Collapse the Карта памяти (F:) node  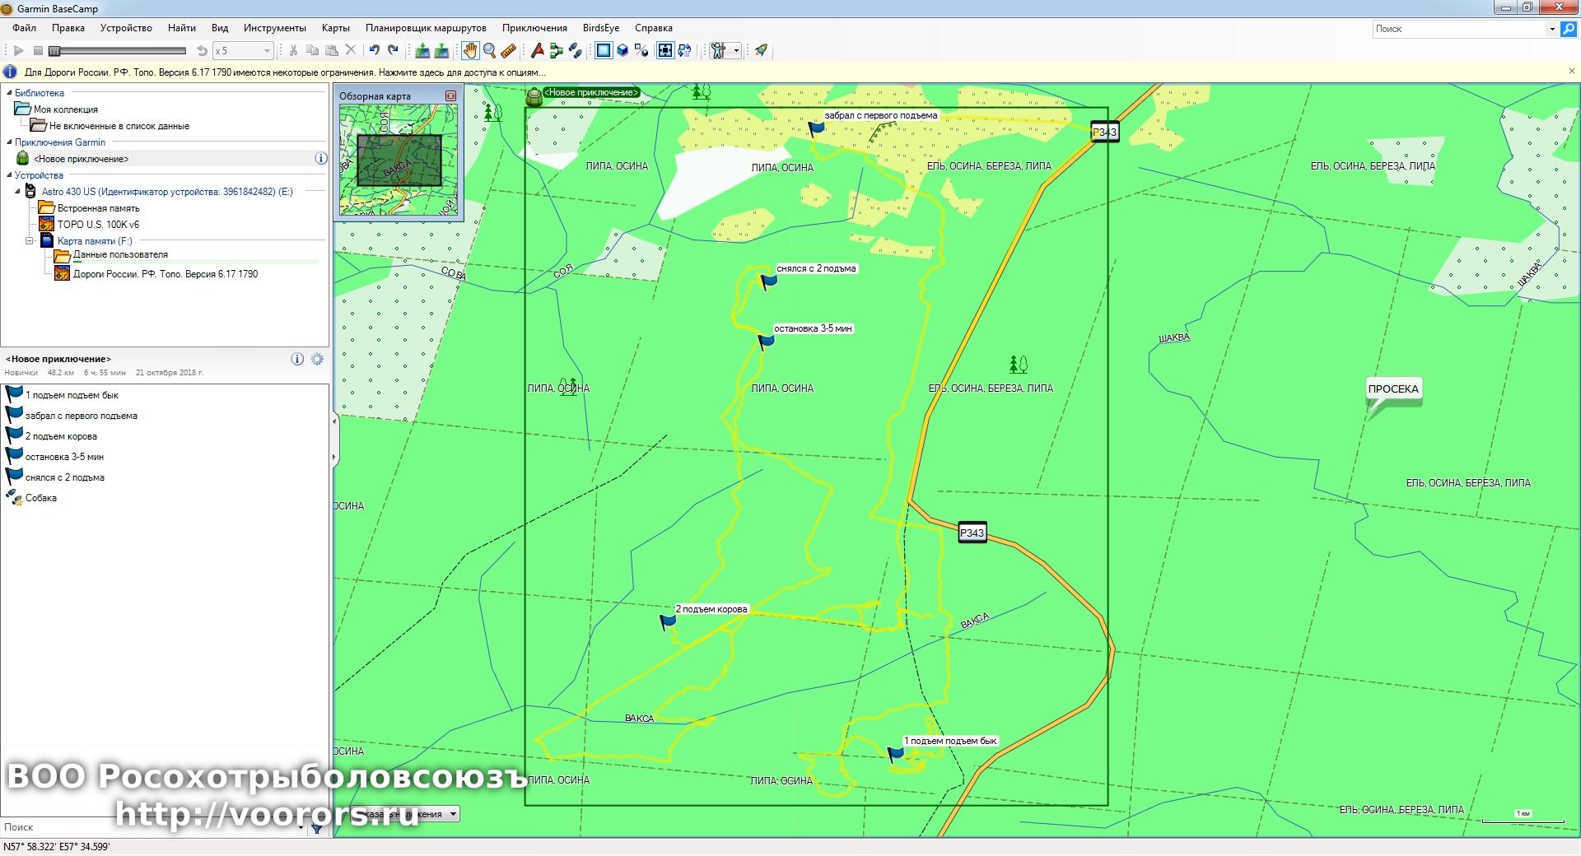click(x=30, y=241)
